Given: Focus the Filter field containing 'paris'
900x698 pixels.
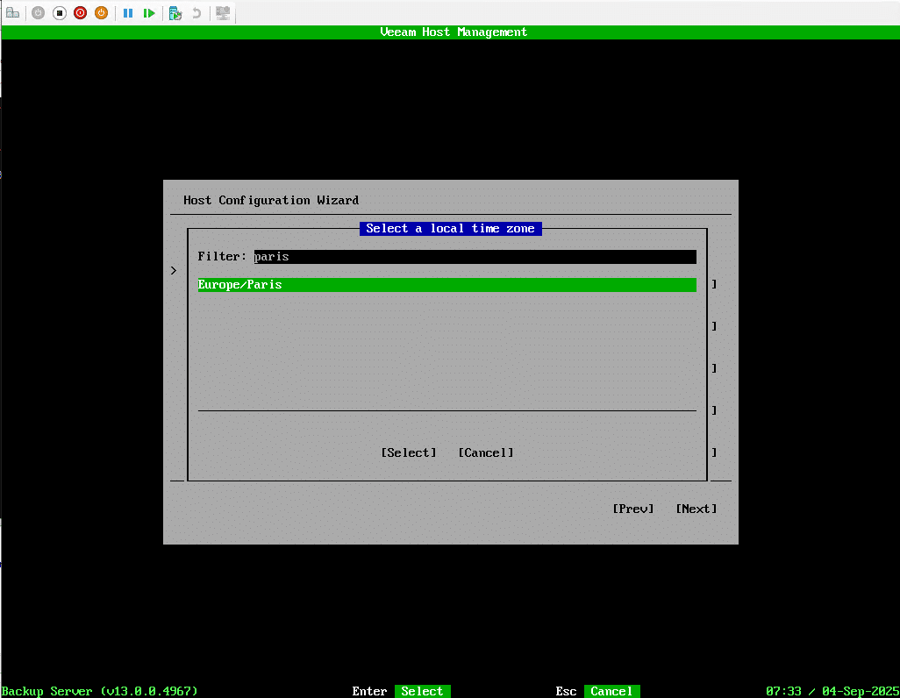Looking at the screenshot, I should pyautogui.click(x=474, y=257).
